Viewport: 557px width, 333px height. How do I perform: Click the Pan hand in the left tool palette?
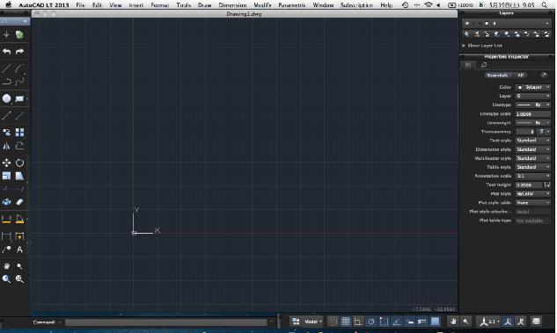6,266
